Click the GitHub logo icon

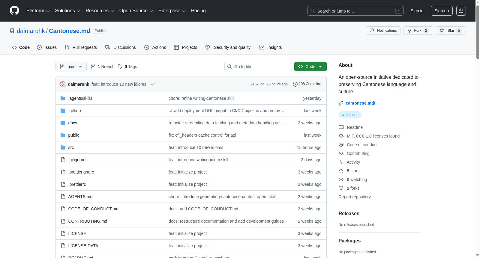coord(14,10)
